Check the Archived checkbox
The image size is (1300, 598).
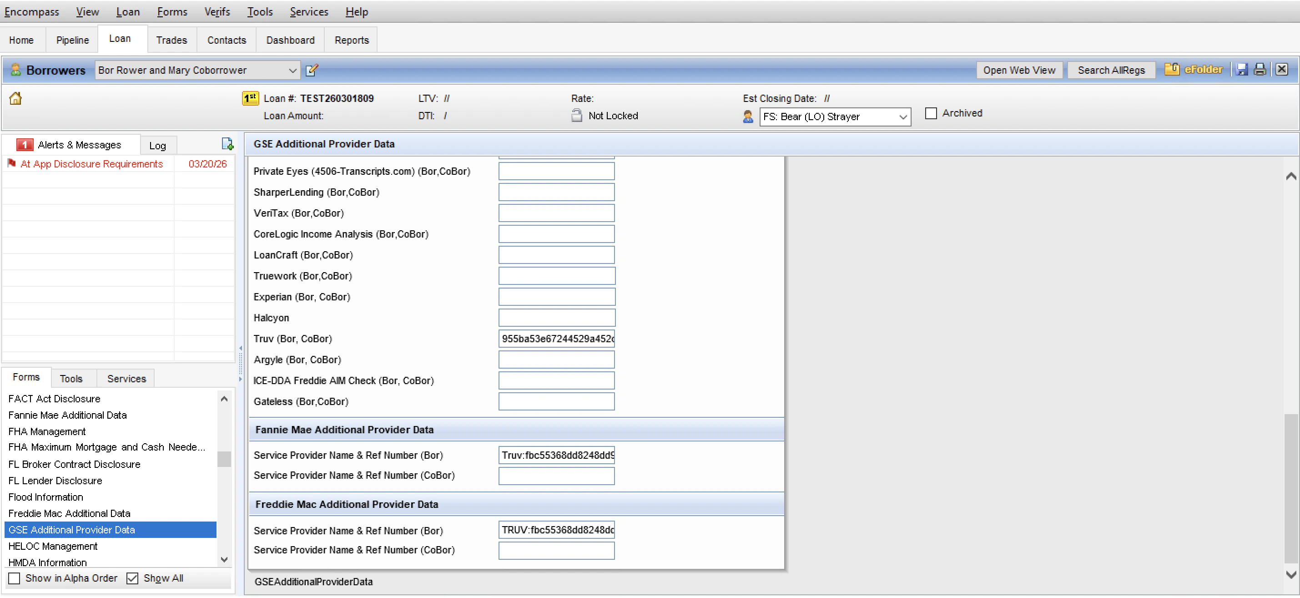tap(931, 113)
